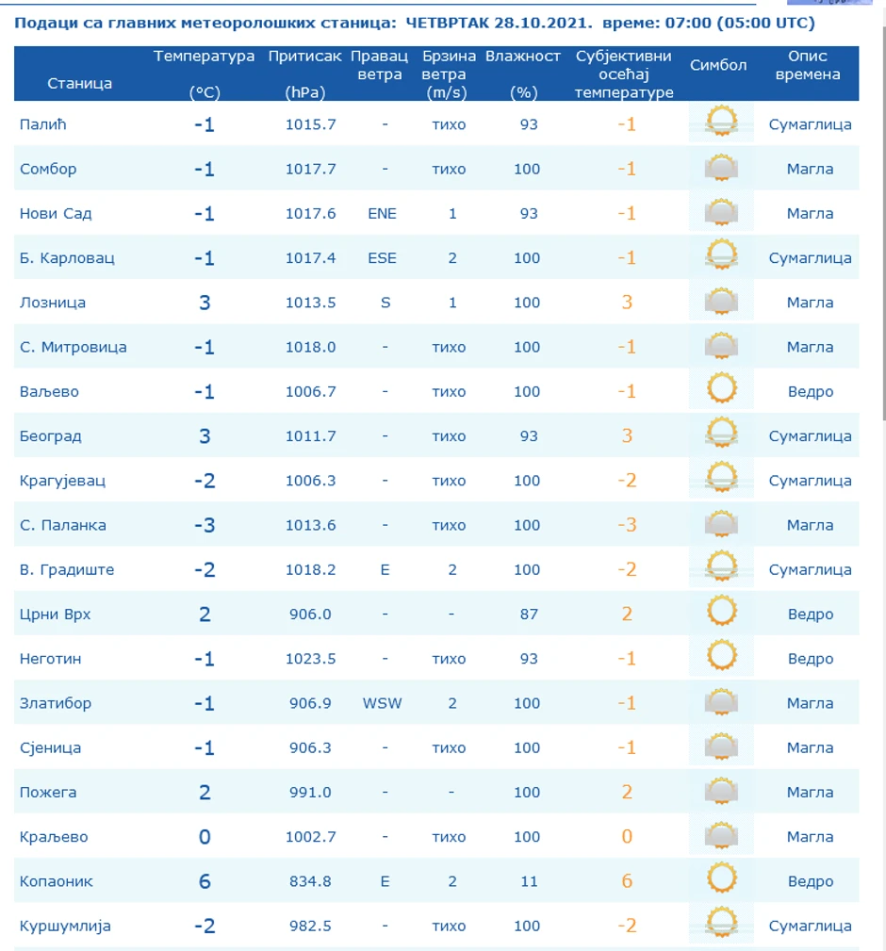Click the haze symbol in Београд row
This screenshot has width=886, height=951.
coord(721,434)
